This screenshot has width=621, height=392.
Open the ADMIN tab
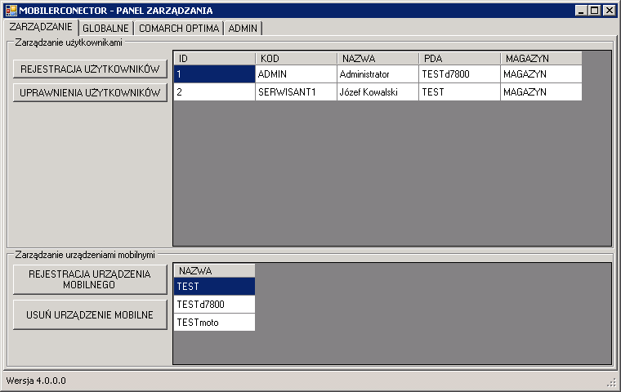(243, 28)
